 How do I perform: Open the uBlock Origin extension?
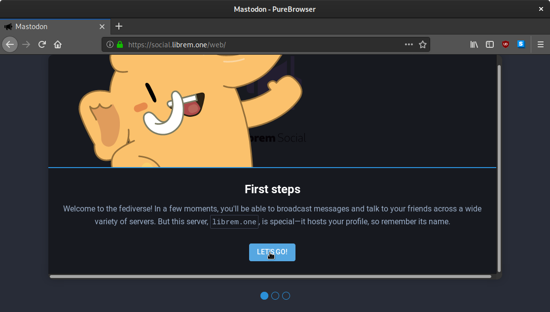(x=506, y=44)
